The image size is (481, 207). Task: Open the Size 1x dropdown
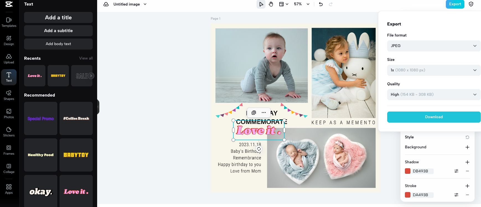434,70
